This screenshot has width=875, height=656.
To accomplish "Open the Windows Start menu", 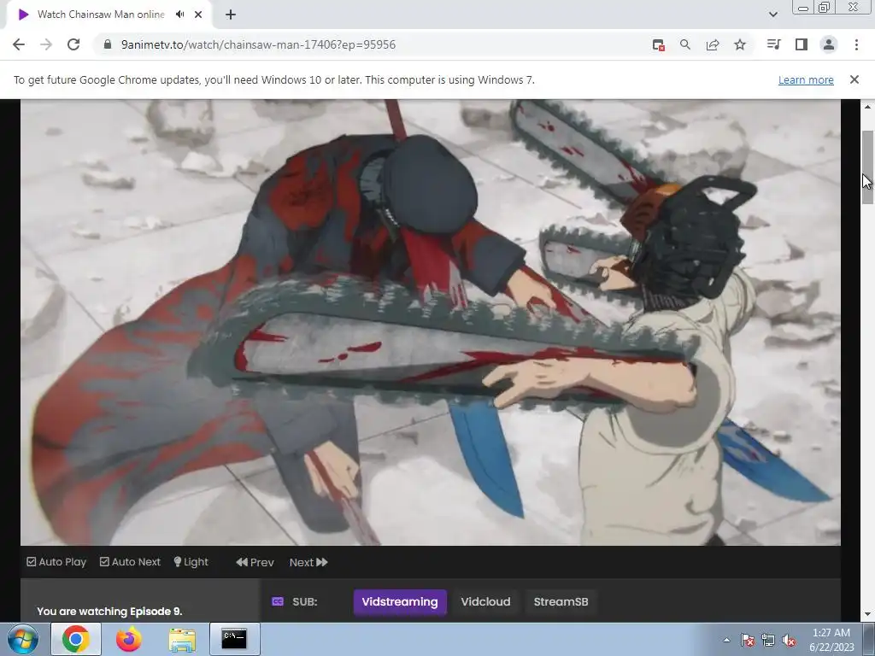I will [x=23, y=639].
